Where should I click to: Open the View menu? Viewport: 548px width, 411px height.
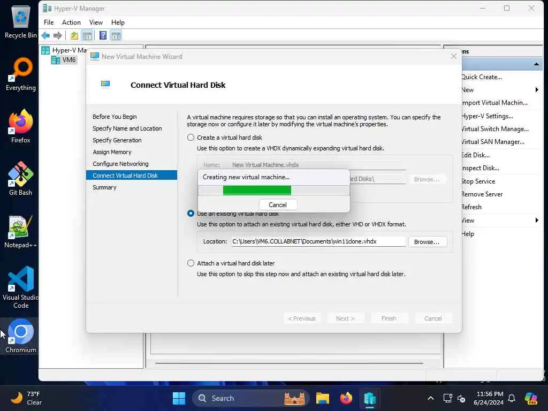pos(96,22)
